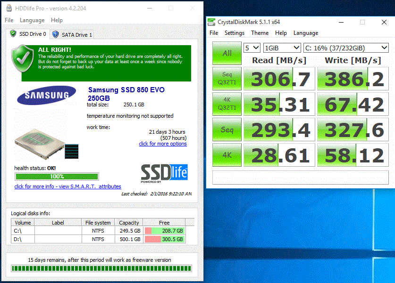395x283 pixels.
Task: Open CrystalDiskMark Settings menu
Action: pos(234,33)
